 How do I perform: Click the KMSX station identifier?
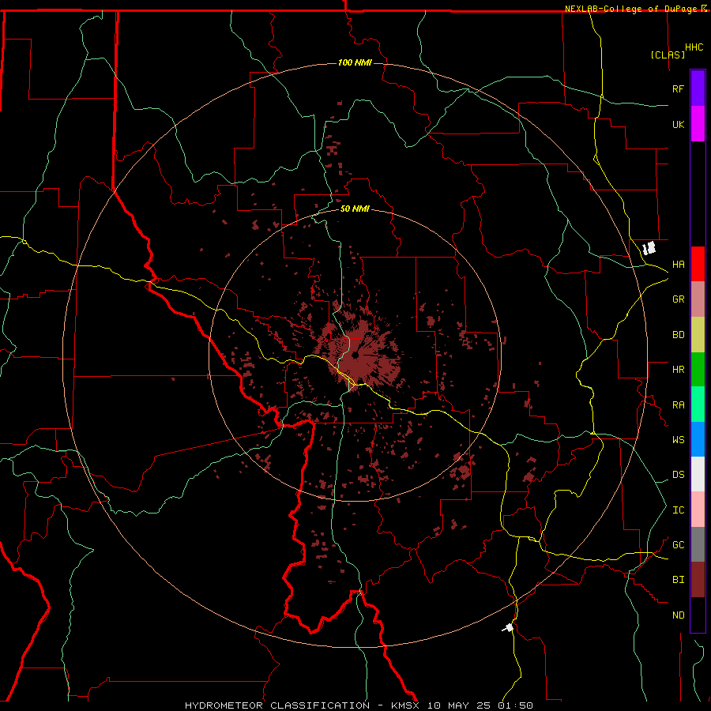coord(405,705)
